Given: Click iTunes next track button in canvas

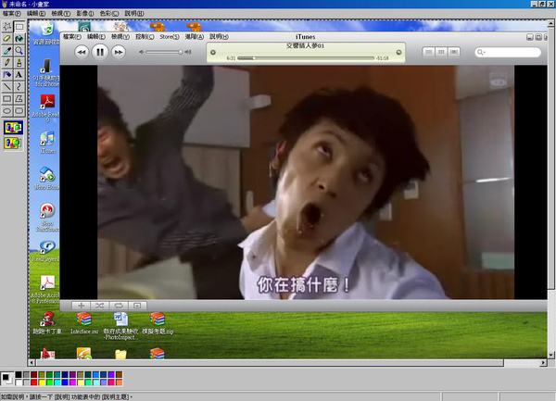Looking at the screenshot, I should (119, 52).
